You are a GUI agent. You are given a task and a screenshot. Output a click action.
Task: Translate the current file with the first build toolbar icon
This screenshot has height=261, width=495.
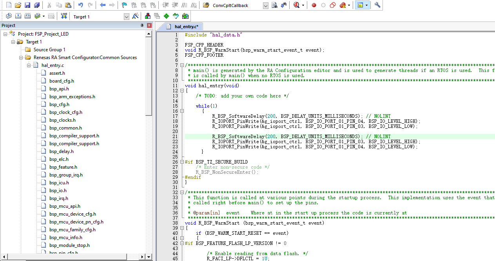(9, 16)
